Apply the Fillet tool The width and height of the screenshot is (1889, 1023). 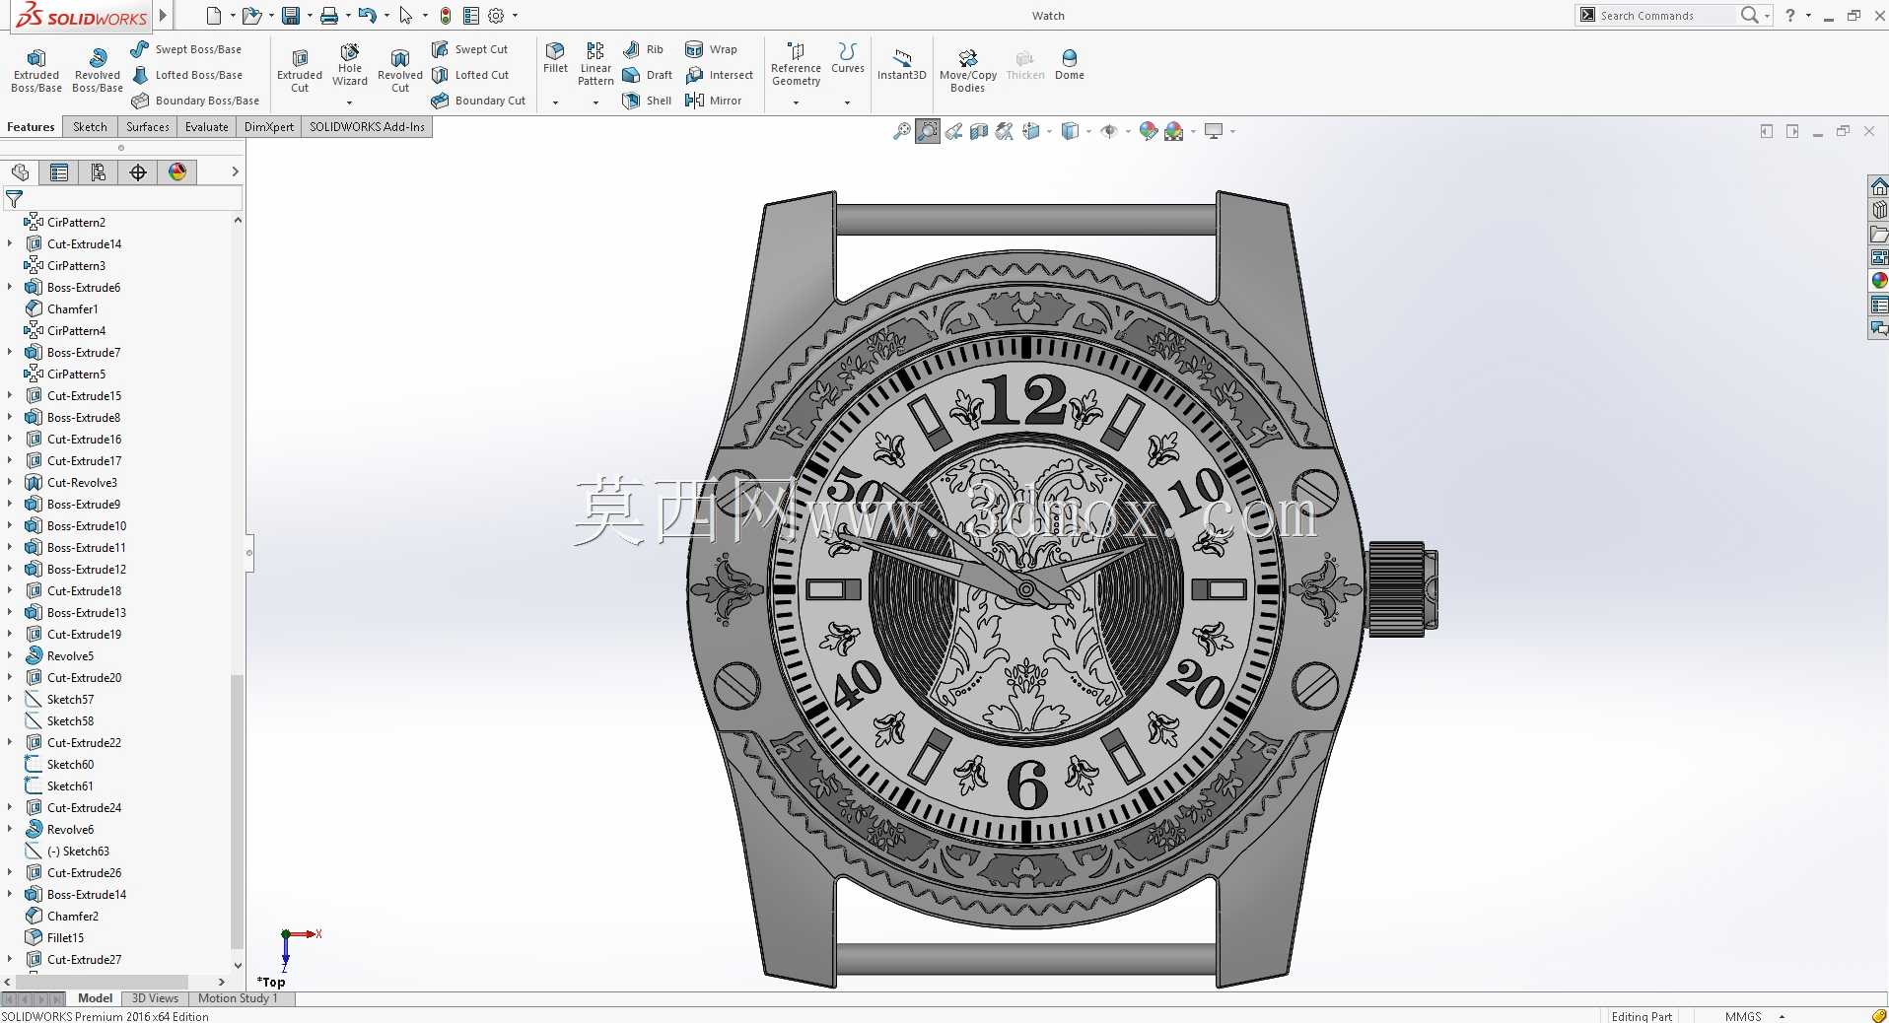click(555, 58)
